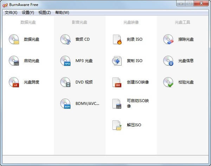Open the 数据光盘 data disc icon
211x166 pixels.
point(14,39)
